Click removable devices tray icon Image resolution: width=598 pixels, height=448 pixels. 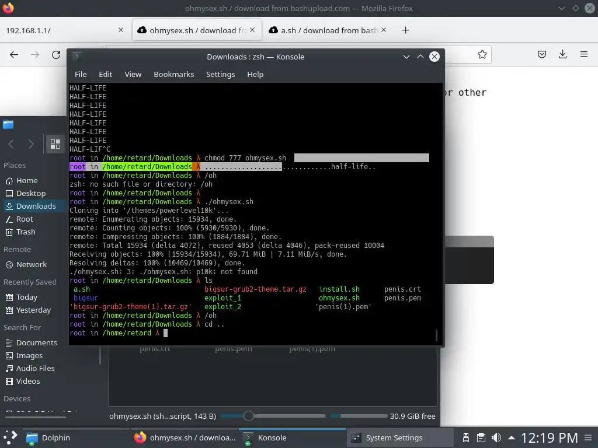point(465,437)
